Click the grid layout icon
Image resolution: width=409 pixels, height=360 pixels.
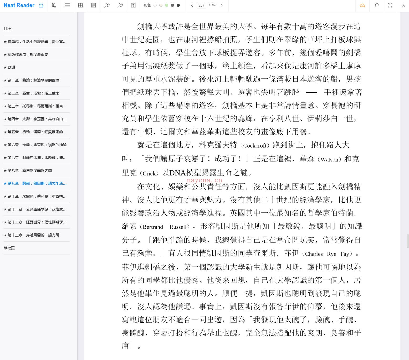coord(80,5)
